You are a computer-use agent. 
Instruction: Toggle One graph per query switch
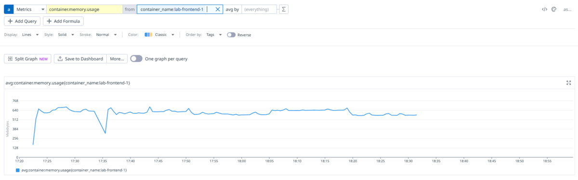pyautogui.click(x=136, y=59)
